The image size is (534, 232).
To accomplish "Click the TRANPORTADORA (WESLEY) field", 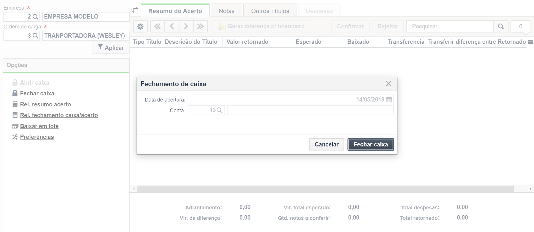I will click(86, 36).
